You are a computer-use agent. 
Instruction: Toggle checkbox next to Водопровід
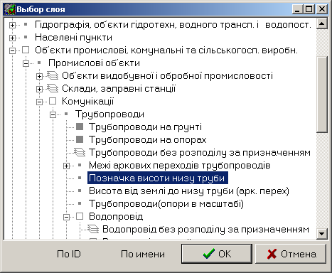(x=80, y=216)
